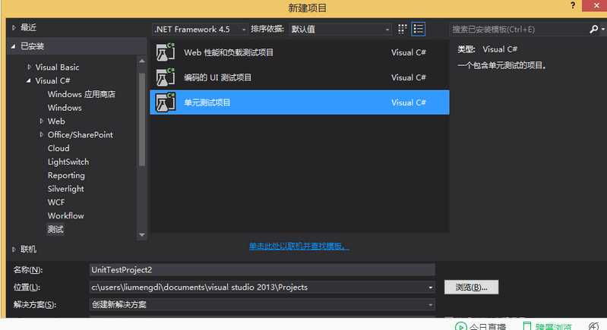Click the search magnifier icon
Image resolution: width=607 pixels, height=330 pixels.
(x=593, y=29)
